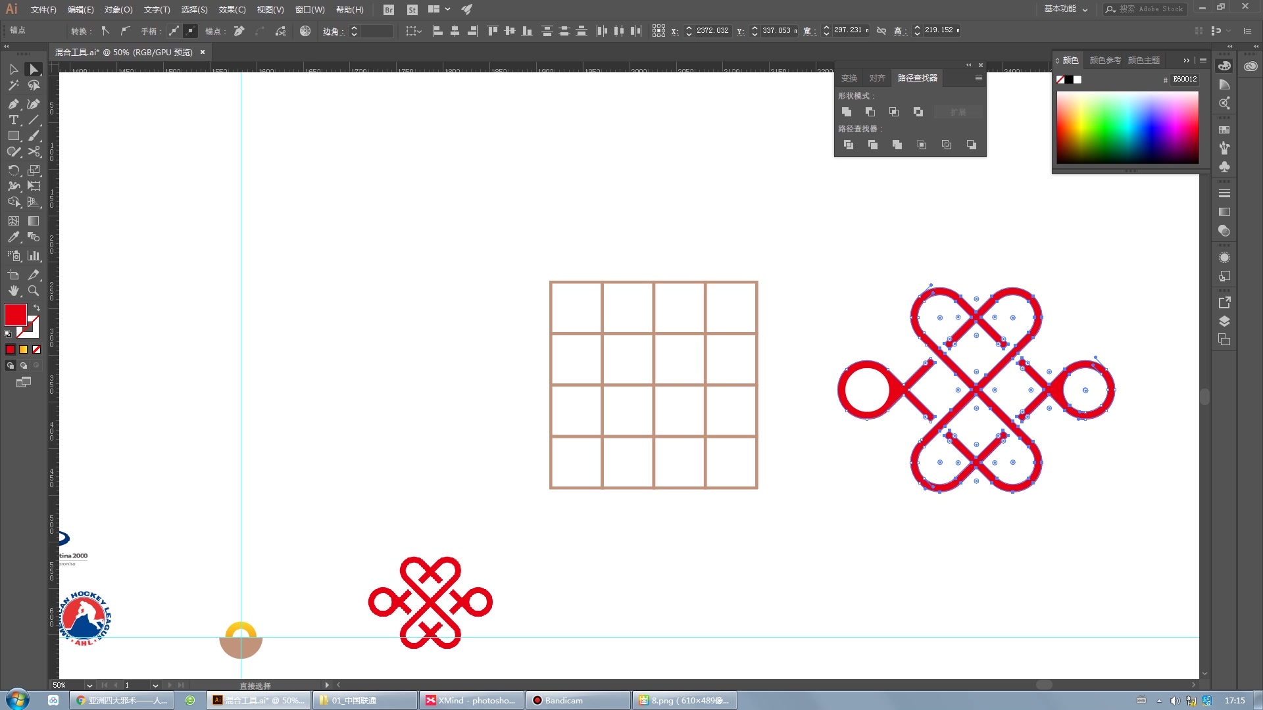This screenshot has height=710, width=1263.
Task: Open the Layers panel from right dock
Action: (x=1224, y=321)
